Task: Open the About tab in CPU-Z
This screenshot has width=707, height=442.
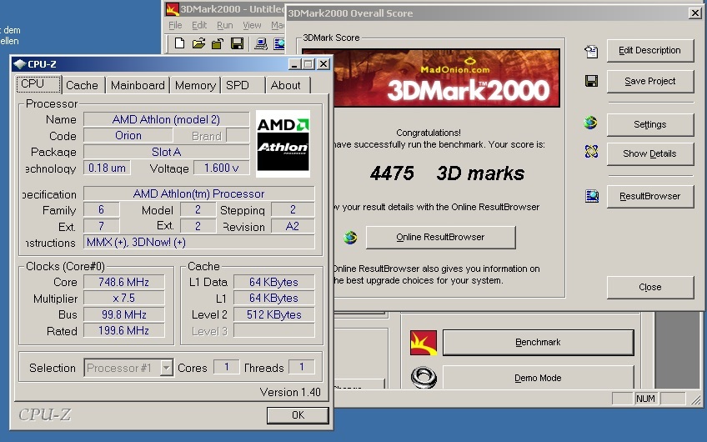Action: coord(288,85)
